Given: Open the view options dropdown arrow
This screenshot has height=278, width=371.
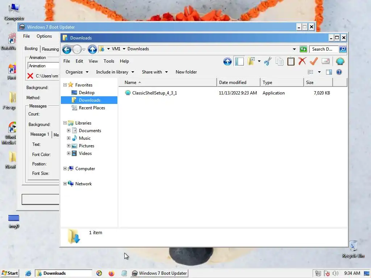Looking at the screenshot, I should [x=319, y=72].
